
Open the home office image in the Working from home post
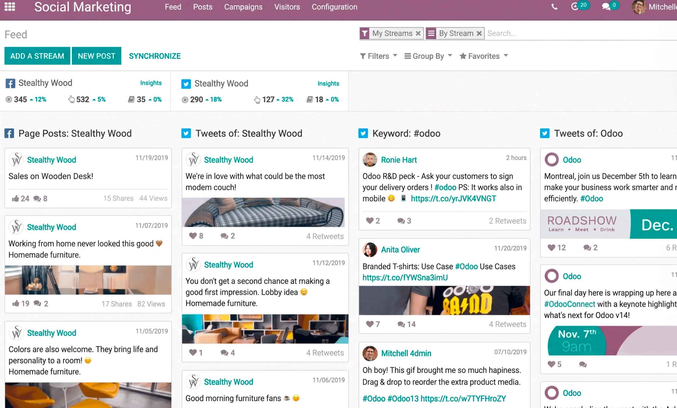[x=88, y=280]
